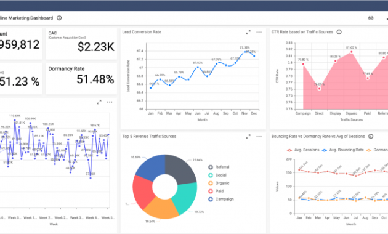Click the 81.65% Organic data point
Image resolution: width=388 pixels, height=234 pixels.
coord(352,52)
